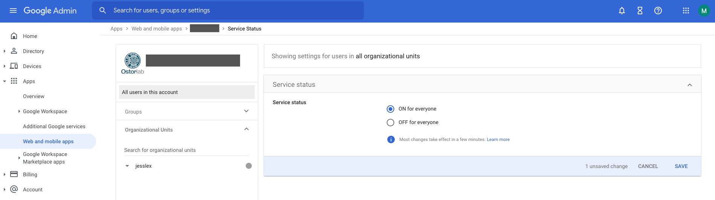Viewport: 715px width, 200px height.
Task: Open Additional Google services in sidebar
Action: click(54, 126)
